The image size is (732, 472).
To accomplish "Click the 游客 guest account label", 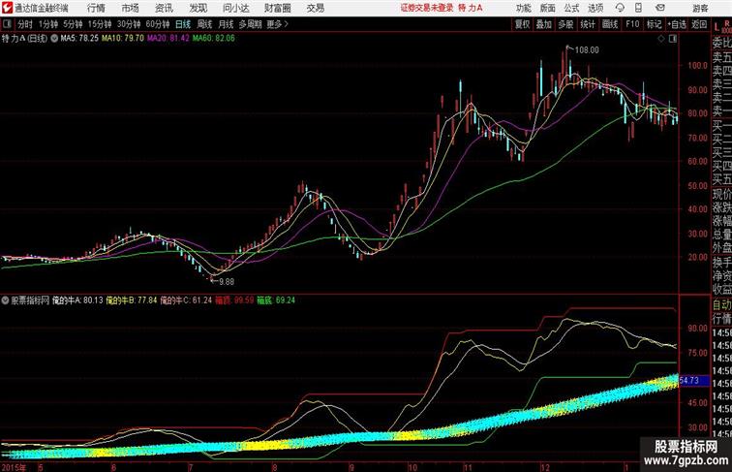I will (x=700, y=8).
